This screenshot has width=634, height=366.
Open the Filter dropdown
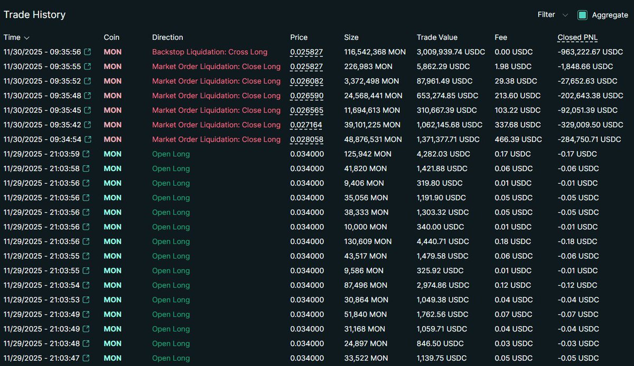pos(552,15)
